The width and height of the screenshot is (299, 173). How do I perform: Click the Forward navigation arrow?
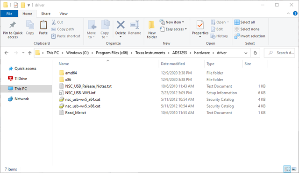pos(16,53)
